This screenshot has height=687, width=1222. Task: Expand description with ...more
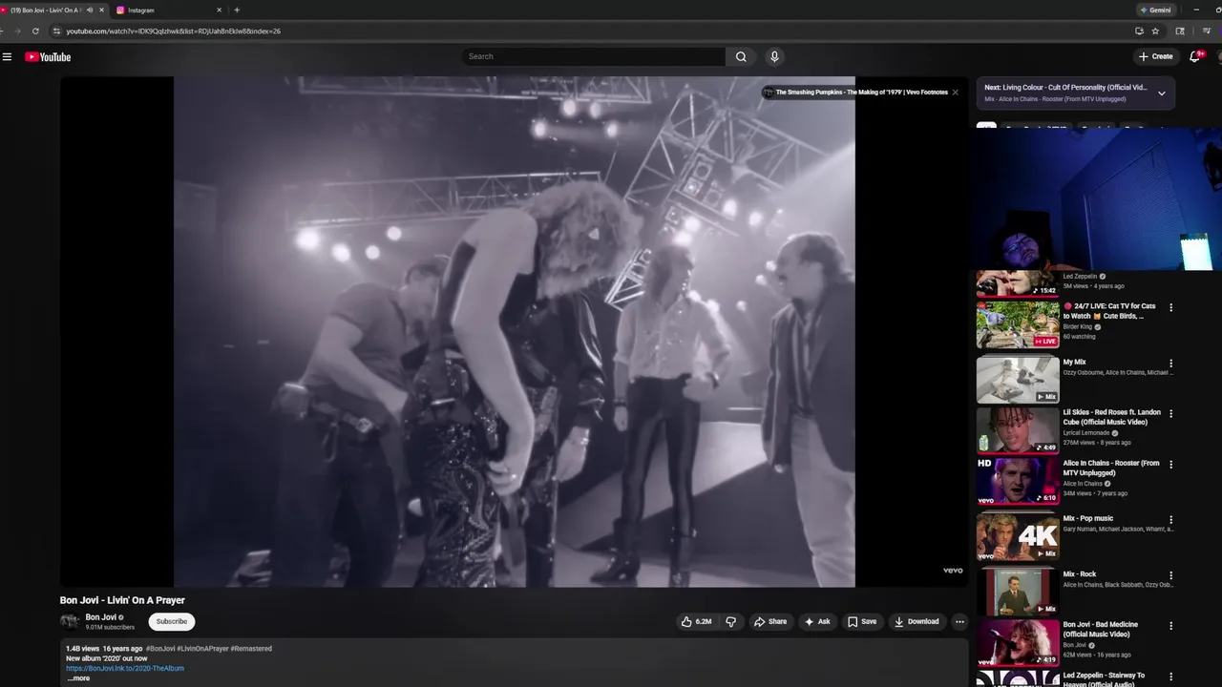pyautogui.click(x=78, y=677)
